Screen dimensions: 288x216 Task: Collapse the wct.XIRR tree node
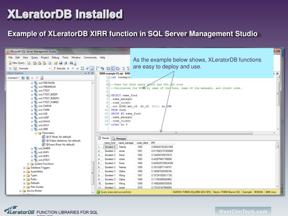pos(32,129)
